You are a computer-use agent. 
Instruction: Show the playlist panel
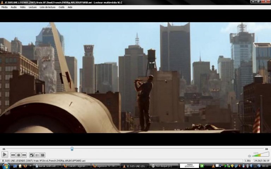click(x=37, y=155)
